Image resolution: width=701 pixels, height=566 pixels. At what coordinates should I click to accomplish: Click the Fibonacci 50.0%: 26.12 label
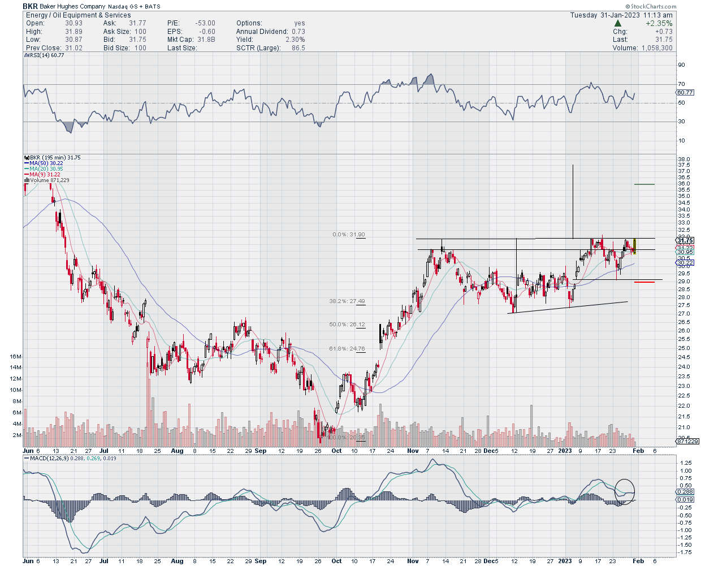point(347,325)
